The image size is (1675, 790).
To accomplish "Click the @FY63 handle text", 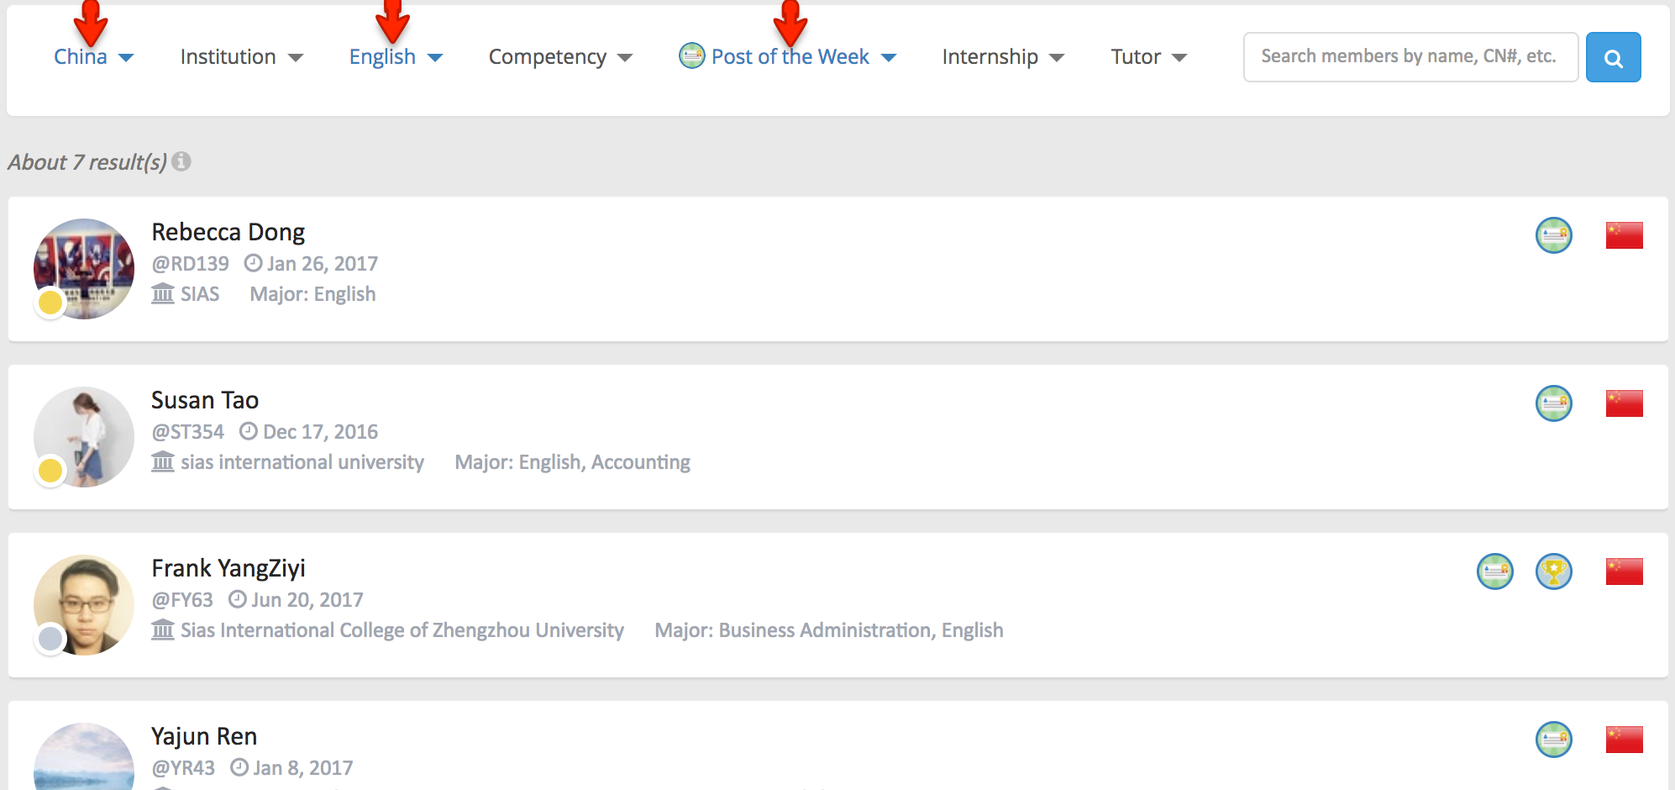I will 182,600.
